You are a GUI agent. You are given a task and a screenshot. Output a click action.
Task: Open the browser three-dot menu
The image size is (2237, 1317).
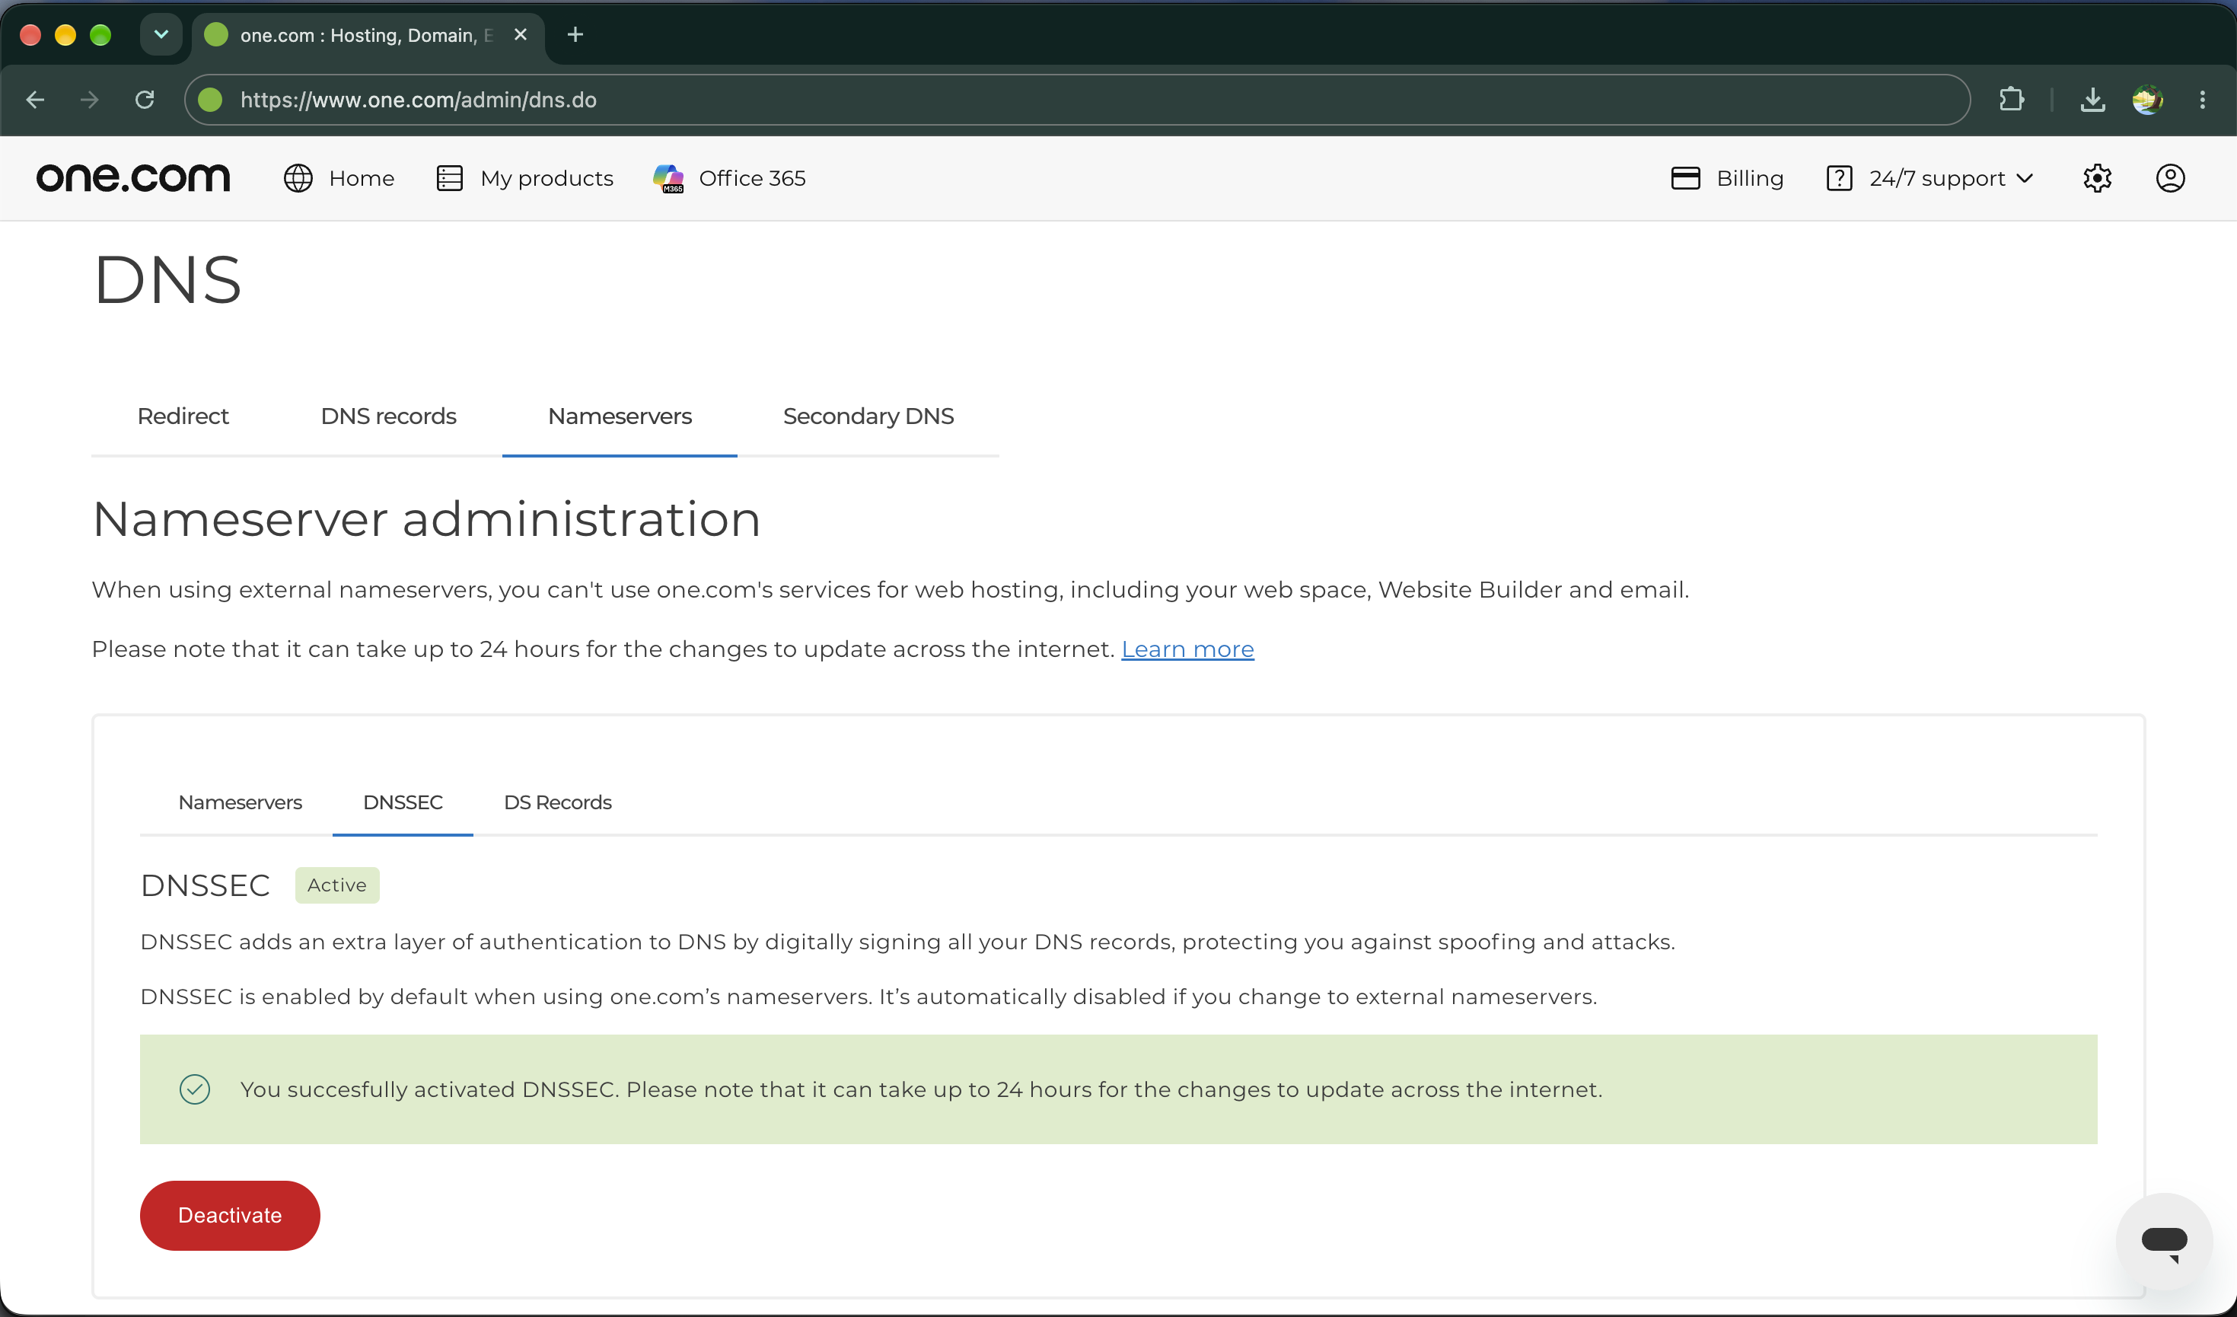point(2203,100)
